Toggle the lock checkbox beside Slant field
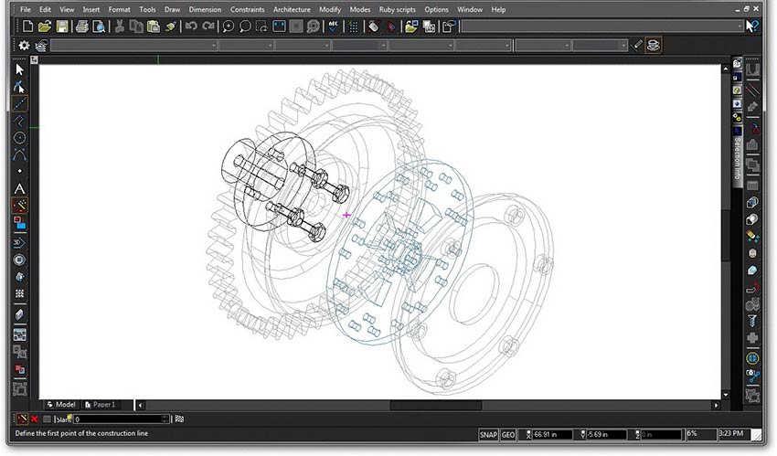Screen dimensions: 777x456 pos(48,419)
